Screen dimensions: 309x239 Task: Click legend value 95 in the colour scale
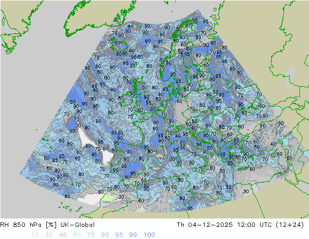click(119, 235)
